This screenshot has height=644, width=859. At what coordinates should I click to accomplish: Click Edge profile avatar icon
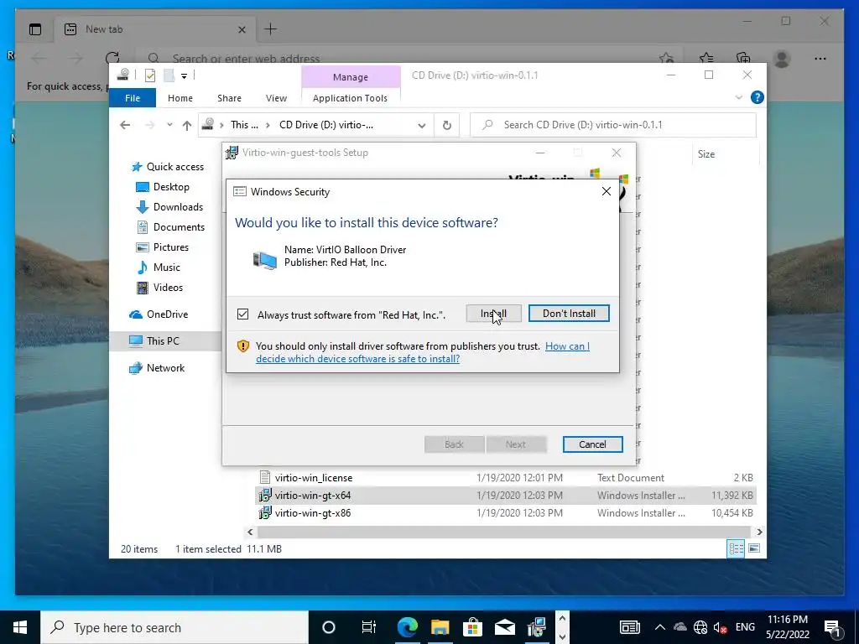[x=782, y=59]
